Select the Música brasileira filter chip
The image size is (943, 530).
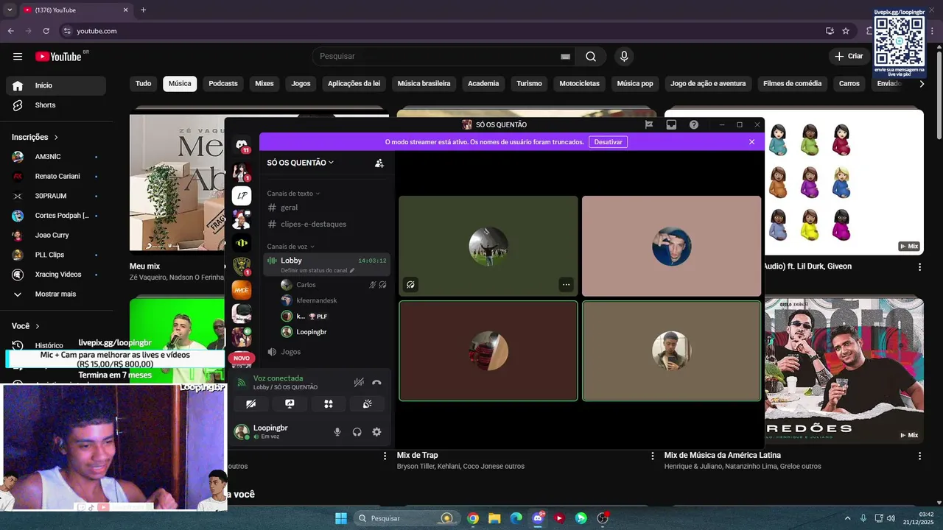[424, 83]
